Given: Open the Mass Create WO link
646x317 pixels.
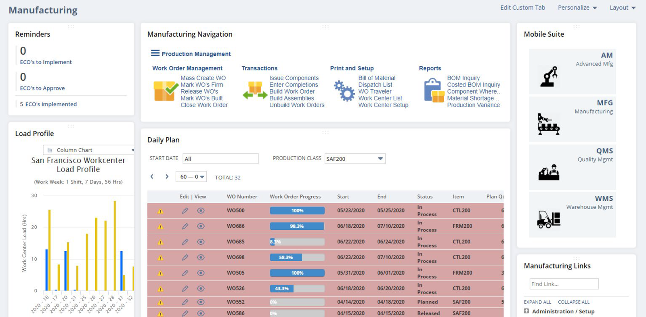Looking at the screenshot, I should click(x=203, y=78).
